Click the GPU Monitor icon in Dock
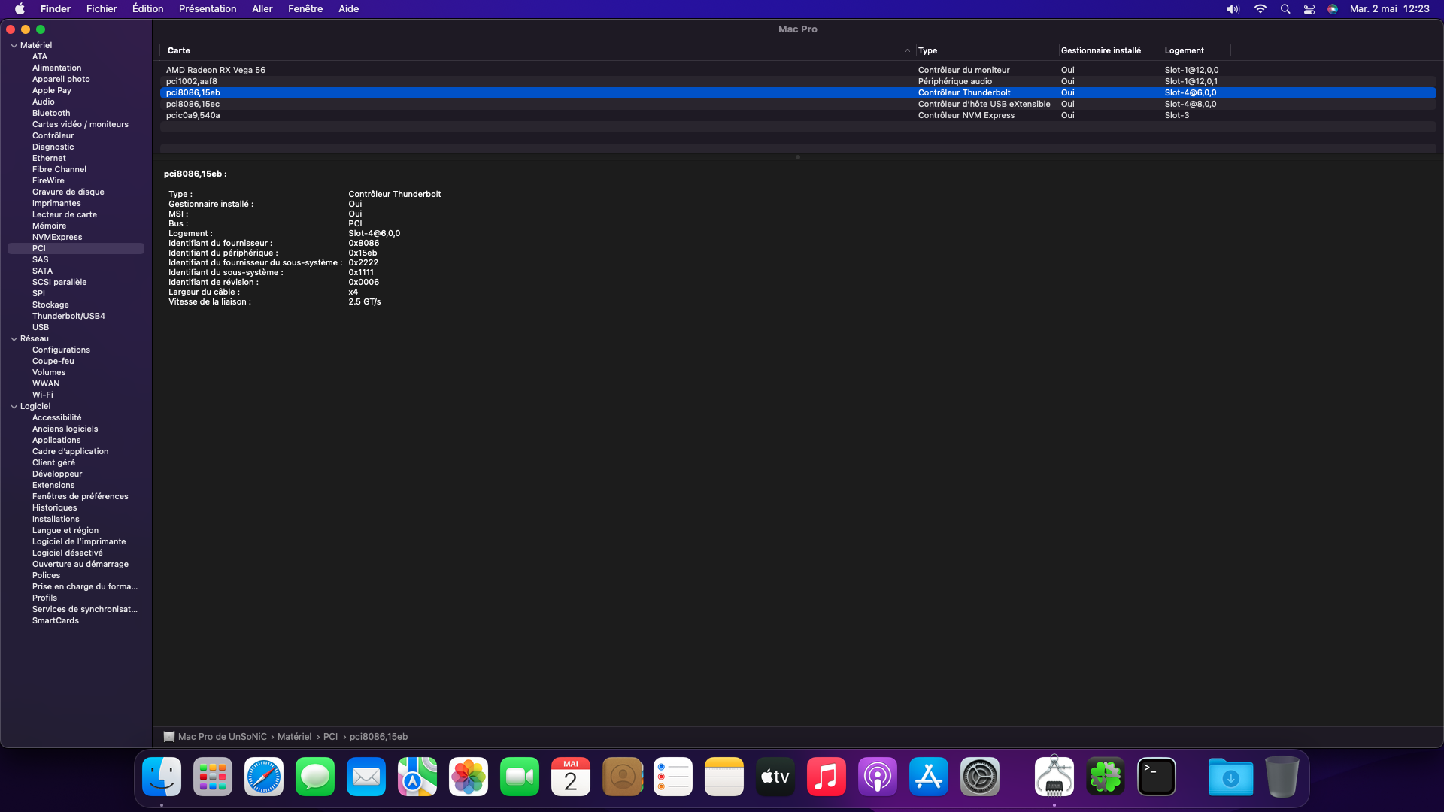 (x=1053, y=777)
